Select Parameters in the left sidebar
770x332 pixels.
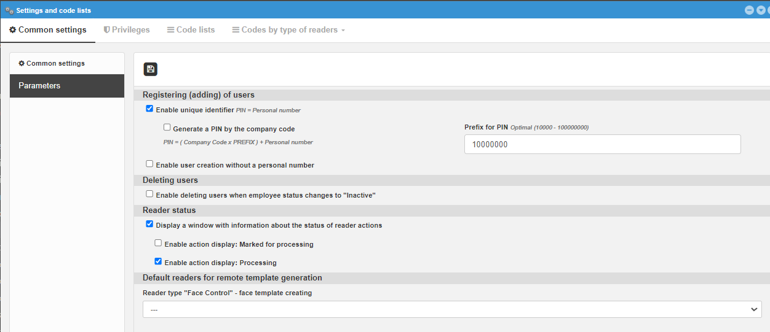tap(67, 86)
